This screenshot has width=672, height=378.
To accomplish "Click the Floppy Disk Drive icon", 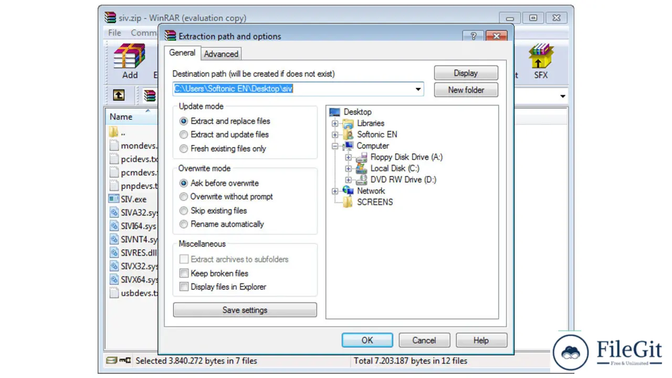I will click(362, 157).
